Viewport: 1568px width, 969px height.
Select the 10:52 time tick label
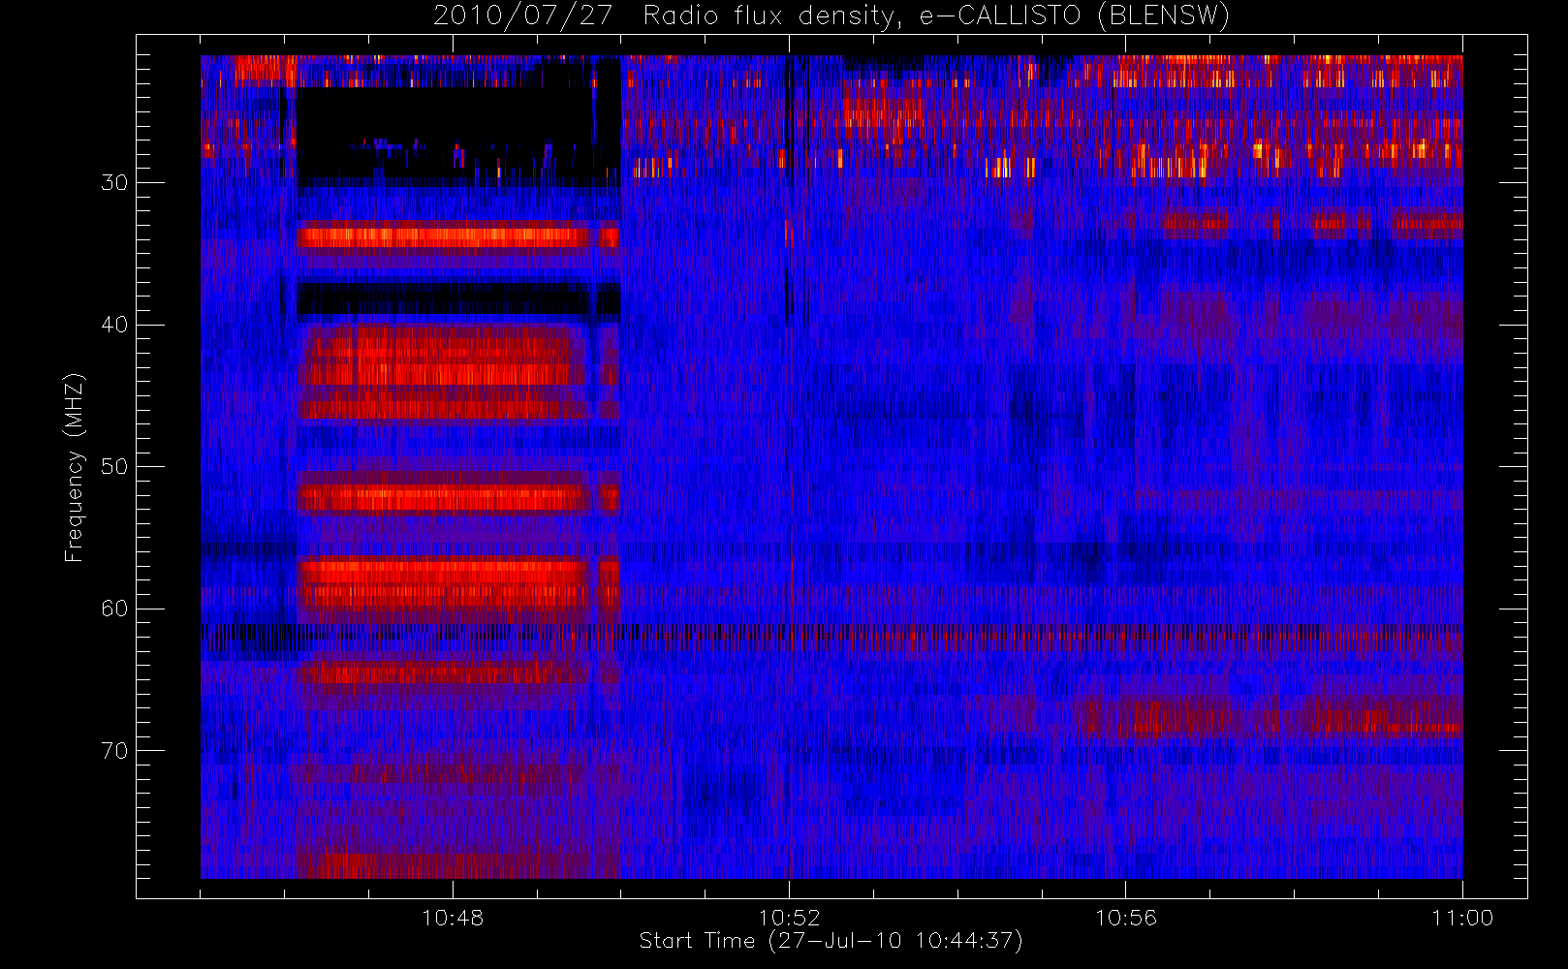click(x=789, y=918)
